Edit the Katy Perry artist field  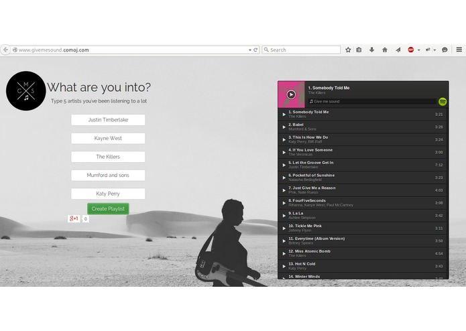(x=108, y=194)
